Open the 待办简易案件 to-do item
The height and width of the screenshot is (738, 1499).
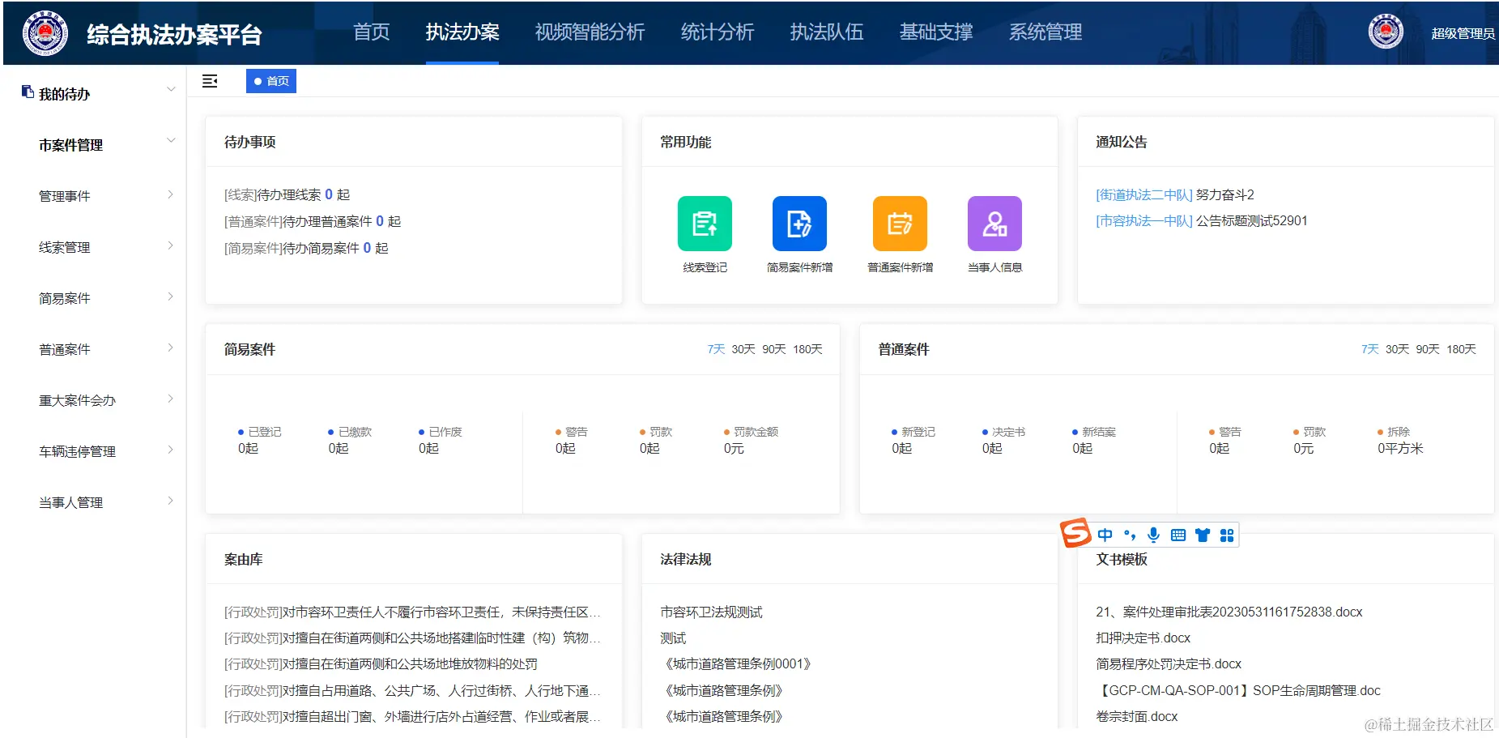(x=306, y=248)
